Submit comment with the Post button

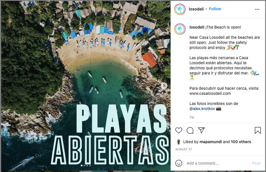256,163
